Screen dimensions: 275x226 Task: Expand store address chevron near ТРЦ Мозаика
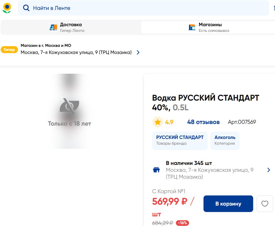click(138, 52)
